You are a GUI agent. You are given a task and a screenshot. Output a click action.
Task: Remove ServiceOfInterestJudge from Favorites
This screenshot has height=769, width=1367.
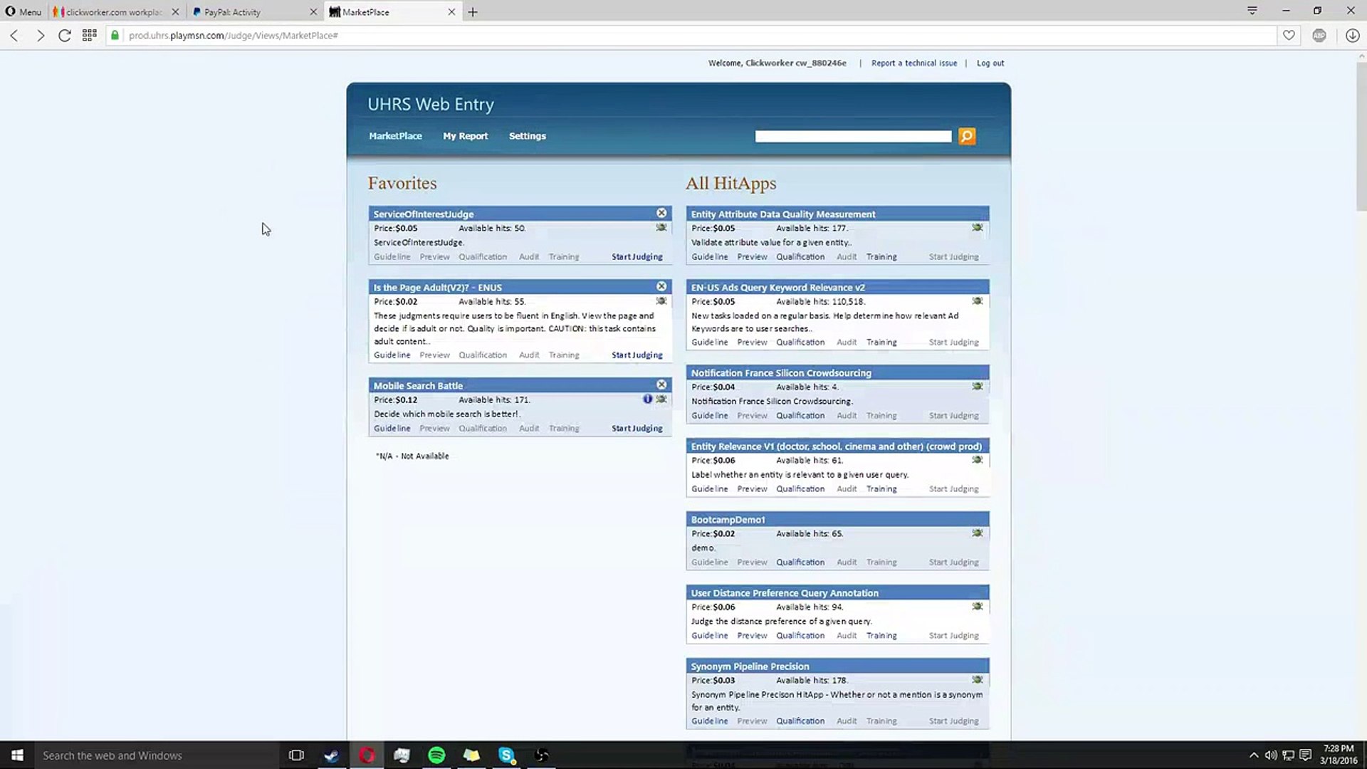[x=661, y=211]
